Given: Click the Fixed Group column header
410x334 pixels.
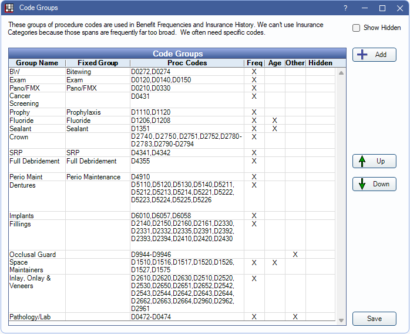Looking at the screenshot, I should [x=98, y=63].
